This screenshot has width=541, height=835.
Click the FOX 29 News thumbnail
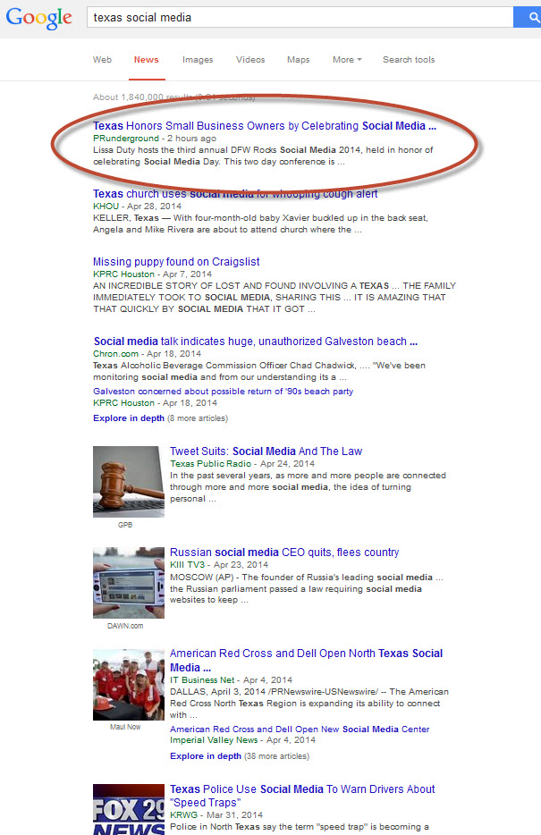(x=129, y=809)
